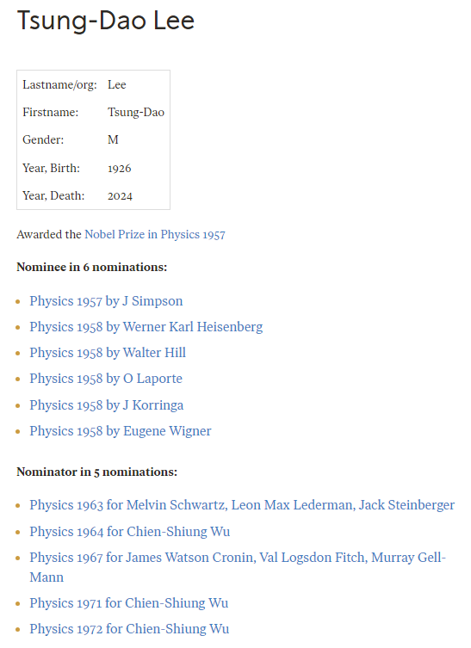Image resolution: width=471 pixels, height=648 pixels.
Task: Click the birth year 1926
Action: pyautogui.click(x=119, y=168)
